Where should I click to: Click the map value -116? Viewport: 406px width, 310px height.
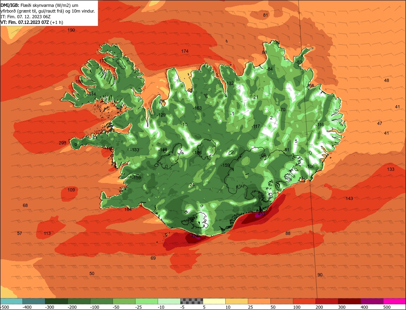pyautogui.click(x=320, y=125)
